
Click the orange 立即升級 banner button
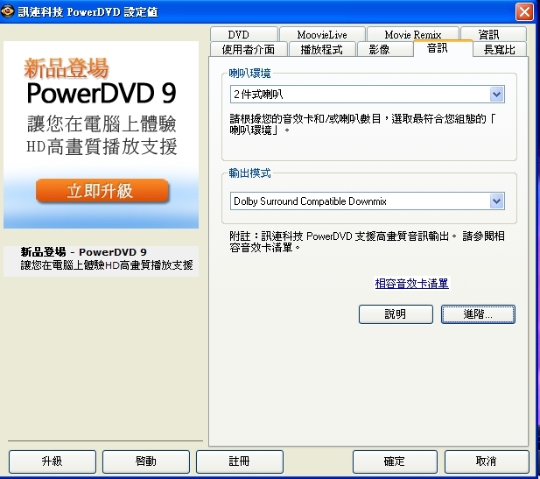click(102, 191)
